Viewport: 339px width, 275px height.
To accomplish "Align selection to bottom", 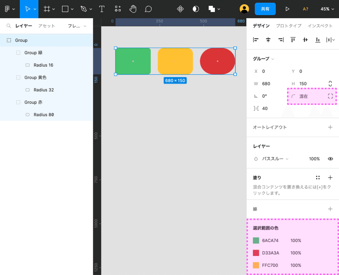I will click(317, 40).
